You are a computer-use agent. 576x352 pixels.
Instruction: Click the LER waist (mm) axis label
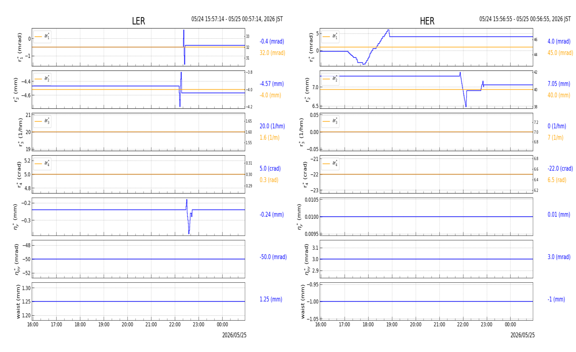coord(18,301)
